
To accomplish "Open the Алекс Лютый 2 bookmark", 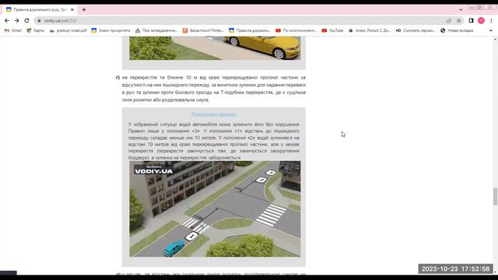I will click(370, 30).
